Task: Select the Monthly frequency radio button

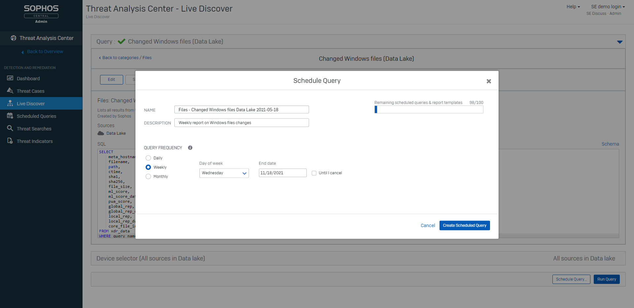Action: point(148,177)
